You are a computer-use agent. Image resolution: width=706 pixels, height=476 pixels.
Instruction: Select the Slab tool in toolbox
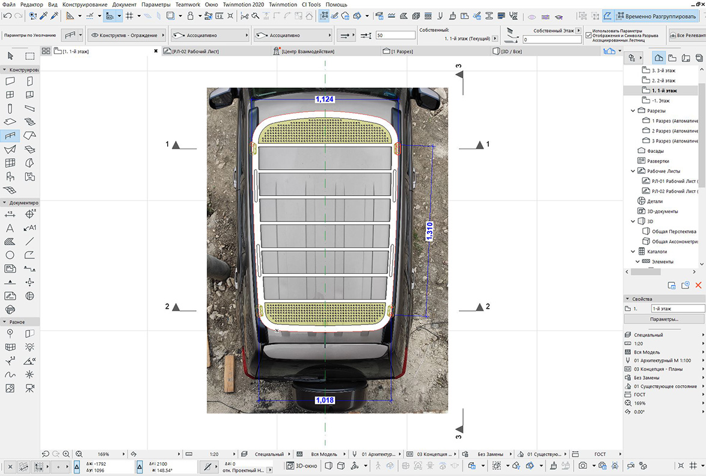(x=10, y=122)
